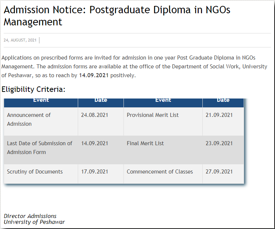Select the 23.09.2021 date cell

219,143
